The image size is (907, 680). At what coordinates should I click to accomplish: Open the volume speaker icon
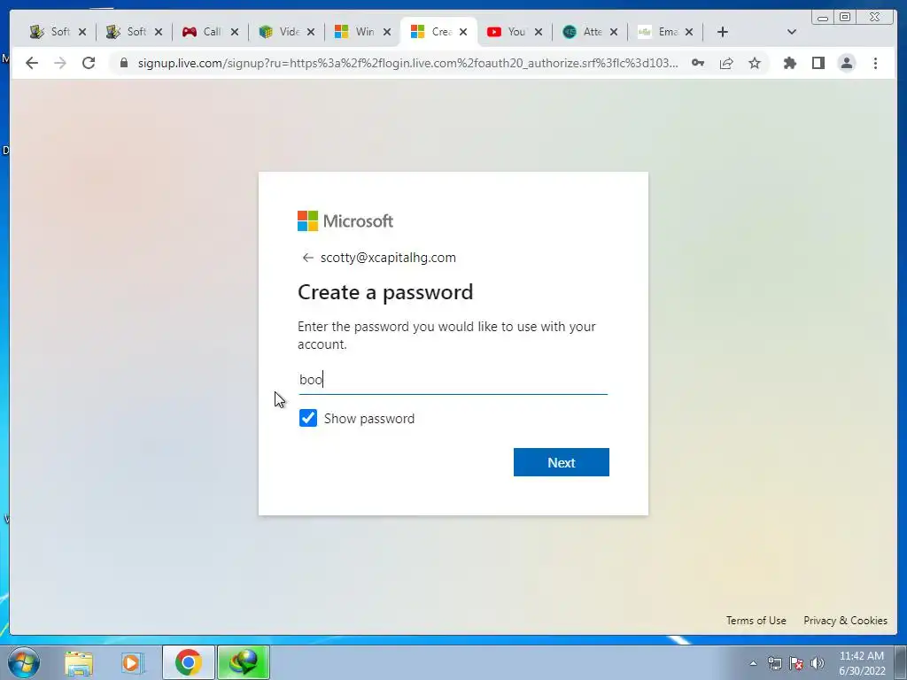pyautogui.click(x=817, y=663)
